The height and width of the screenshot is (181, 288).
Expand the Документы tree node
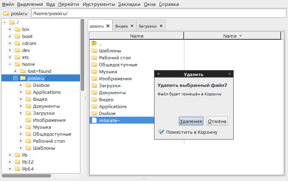pyautogui.click(x=21, y=106)
